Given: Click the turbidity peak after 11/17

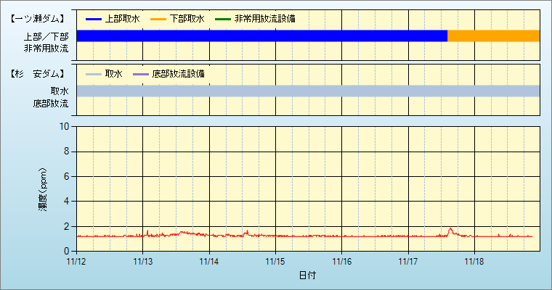Looking at the screenshot, I should [x=450, y=230].
